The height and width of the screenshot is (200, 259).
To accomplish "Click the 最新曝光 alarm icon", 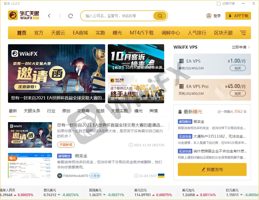I will 180,112.
